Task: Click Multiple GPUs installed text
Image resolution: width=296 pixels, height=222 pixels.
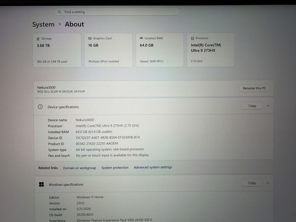Action: coord(104,61)
